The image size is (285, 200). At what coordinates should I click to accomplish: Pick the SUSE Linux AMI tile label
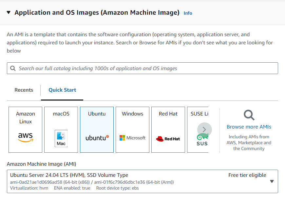199,114
